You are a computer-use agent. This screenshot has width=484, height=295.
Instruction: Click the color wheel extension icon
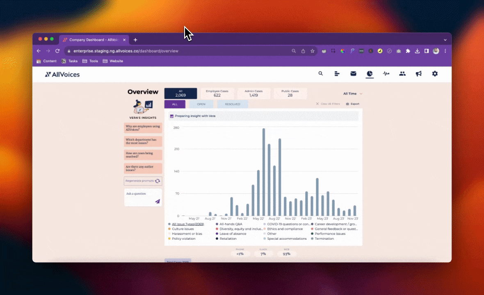(x=342, y=51)
